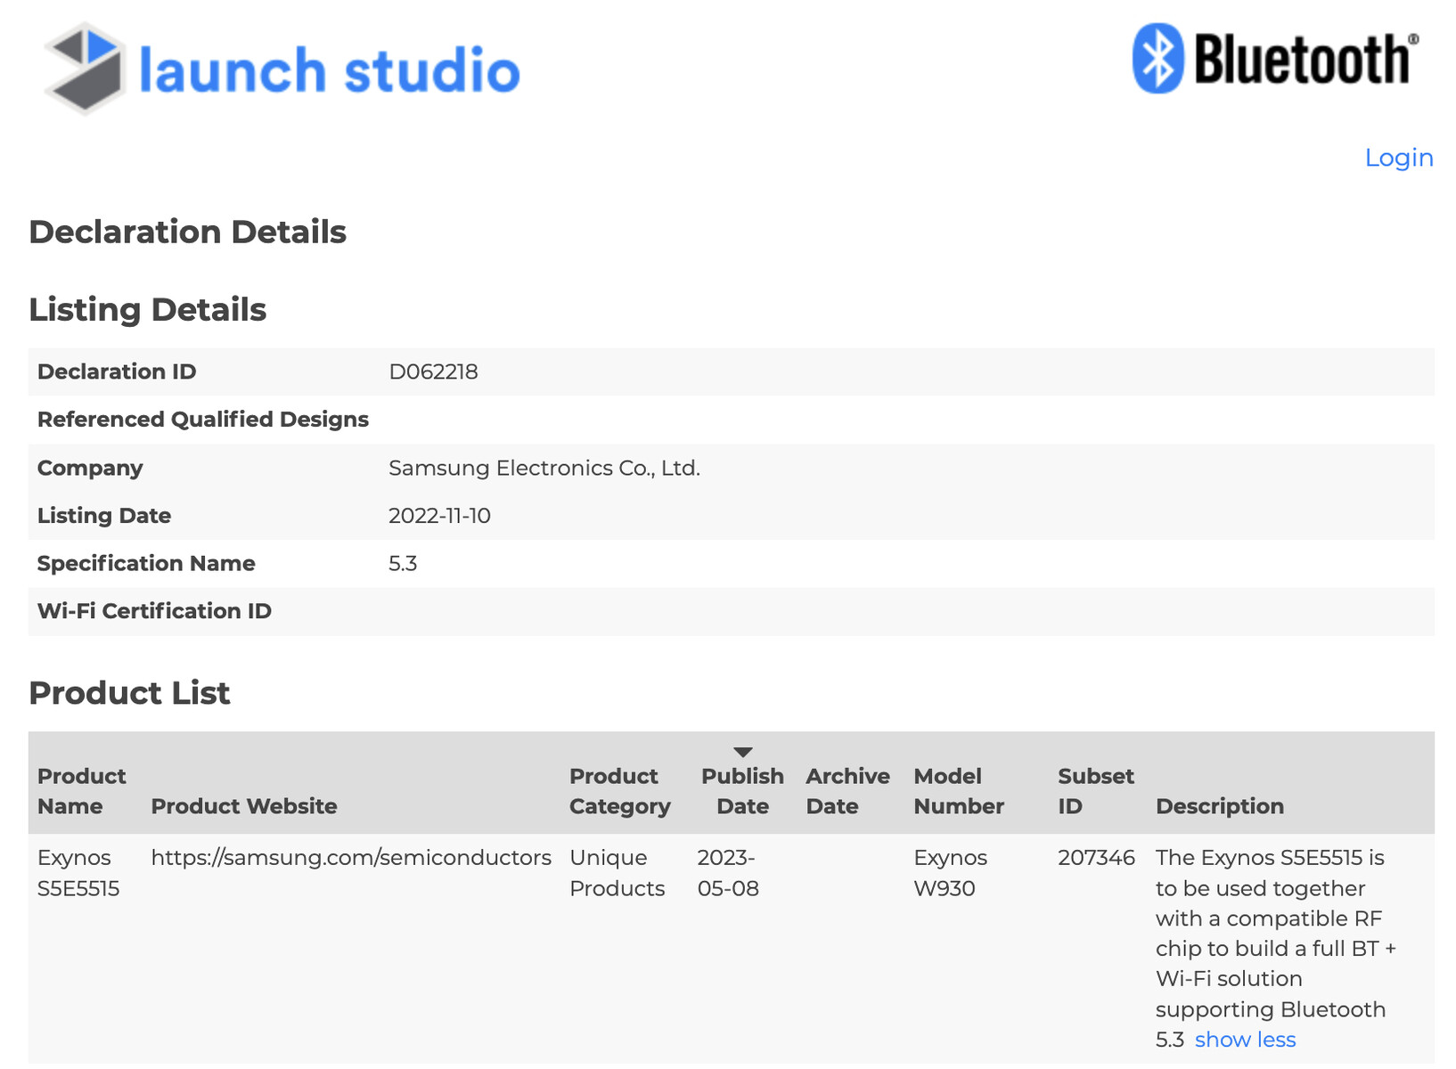Click the Referenced Qualified Designs label

pos(203,420)
